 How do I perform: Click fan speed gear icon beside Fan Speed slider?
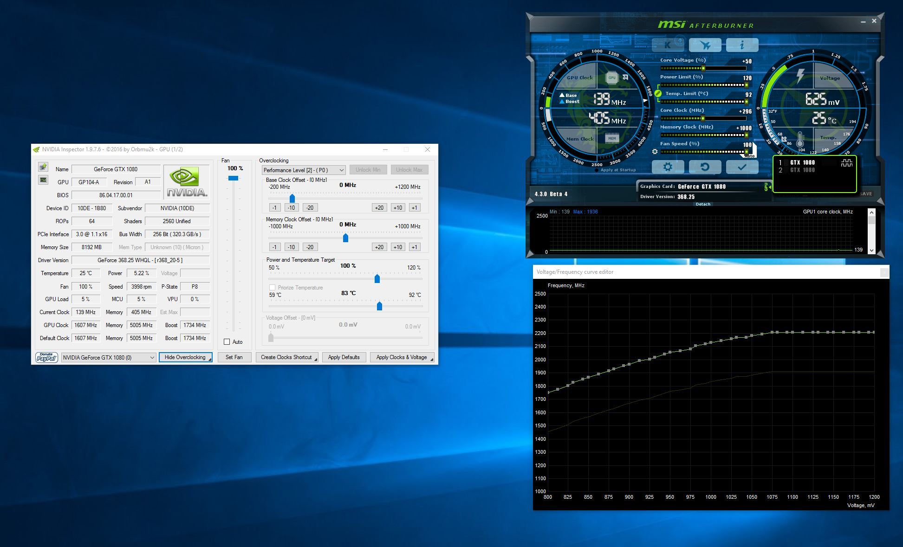[655, 152]
